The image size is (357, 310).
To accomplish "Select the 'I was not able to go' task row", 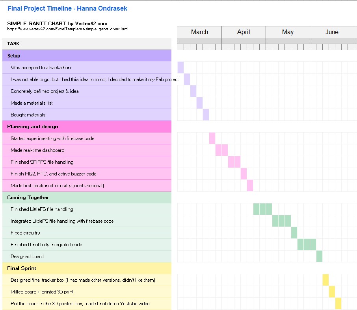I will click(x=87, y=79).
